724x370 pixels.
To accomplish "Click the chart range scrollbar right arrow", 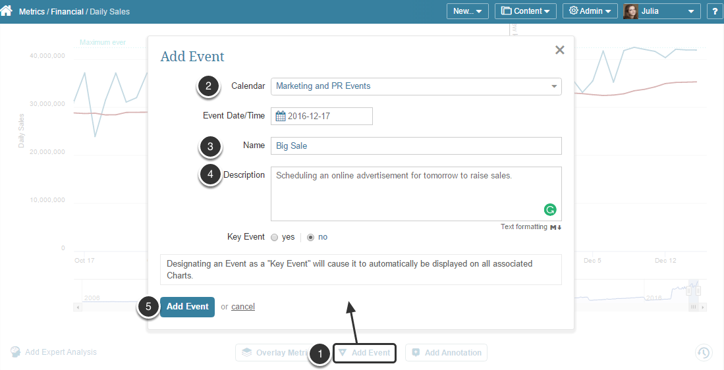I will pyautogui.click(x=703, y=307).
